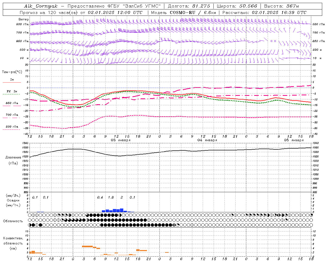Select the 03 января date label
The width and height of the screenshot is (326, 261).
tap(121, 140)
